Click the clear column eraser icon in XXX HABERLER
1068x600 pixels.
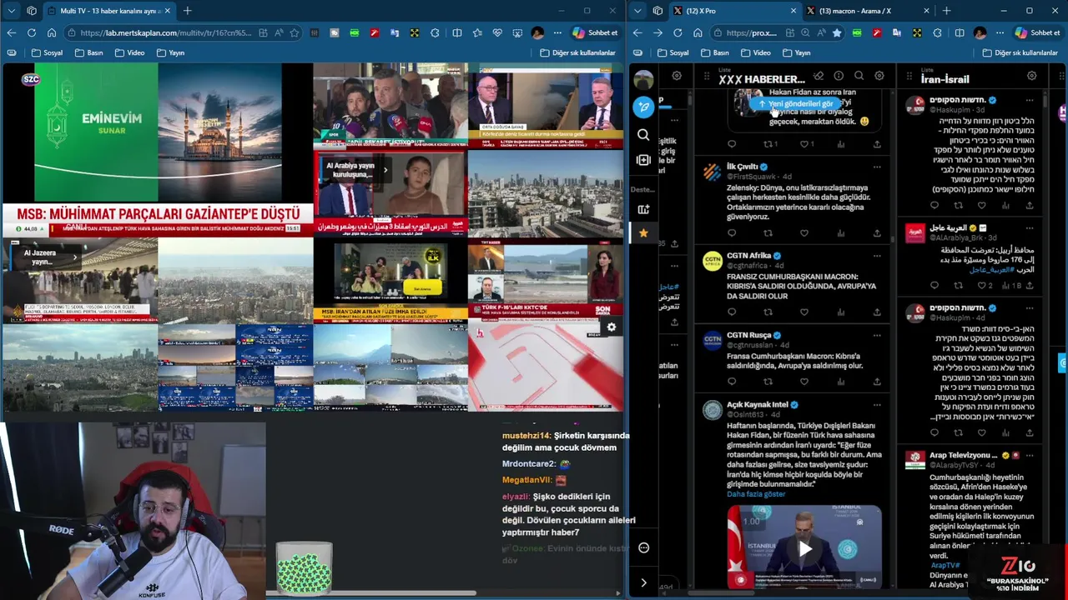pyautogui.click(x=819, y=76)
